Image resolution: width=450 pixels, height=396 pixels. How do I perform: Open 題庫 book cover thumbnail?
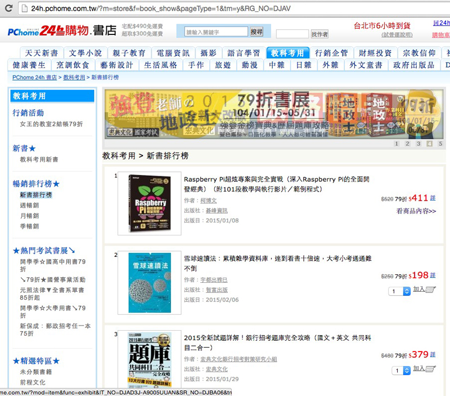tap(150, 359)
